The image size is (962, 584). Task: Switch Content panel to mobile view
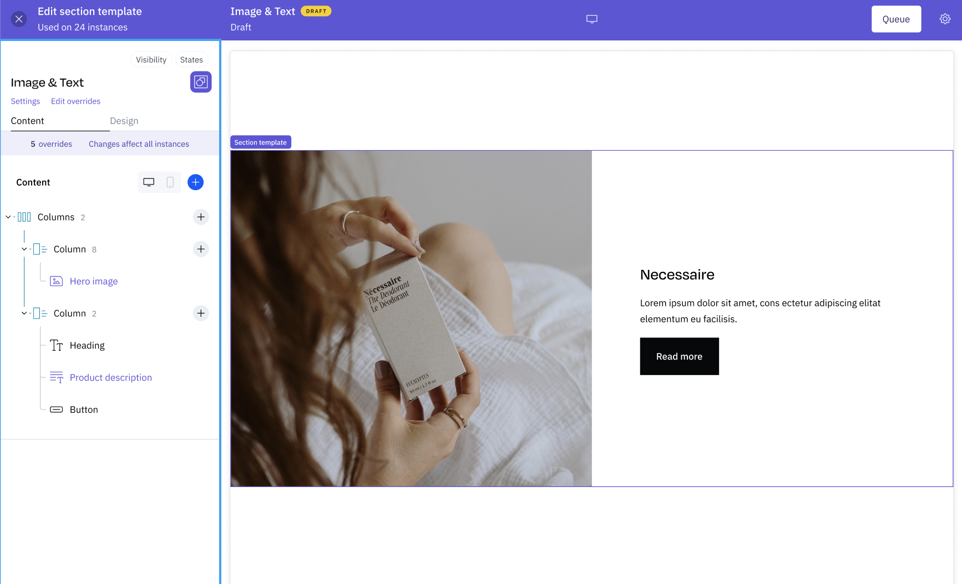170,182
